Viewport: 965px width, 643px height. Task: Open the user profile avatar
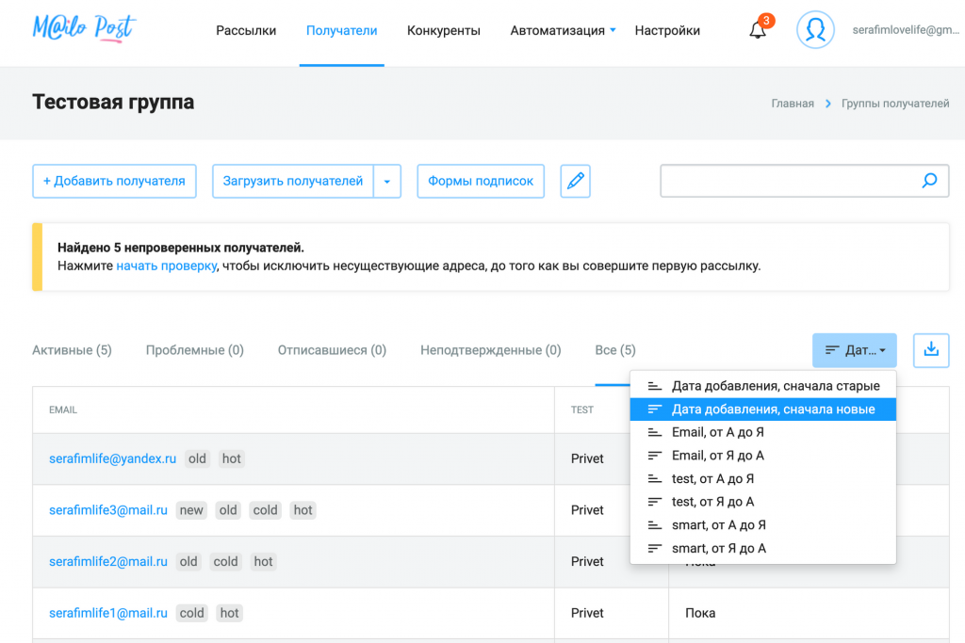pos(815,29)
